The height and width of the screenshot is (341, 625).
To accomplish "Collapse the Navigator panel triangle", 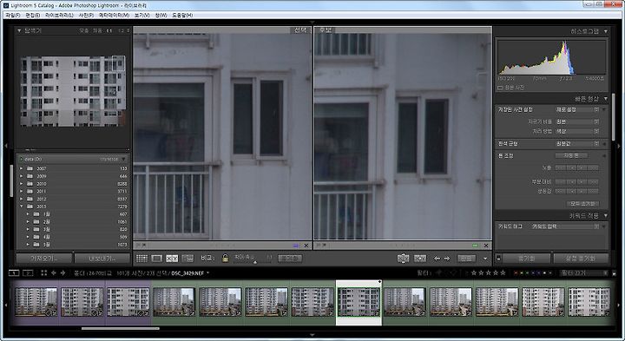I will (19, 30).
